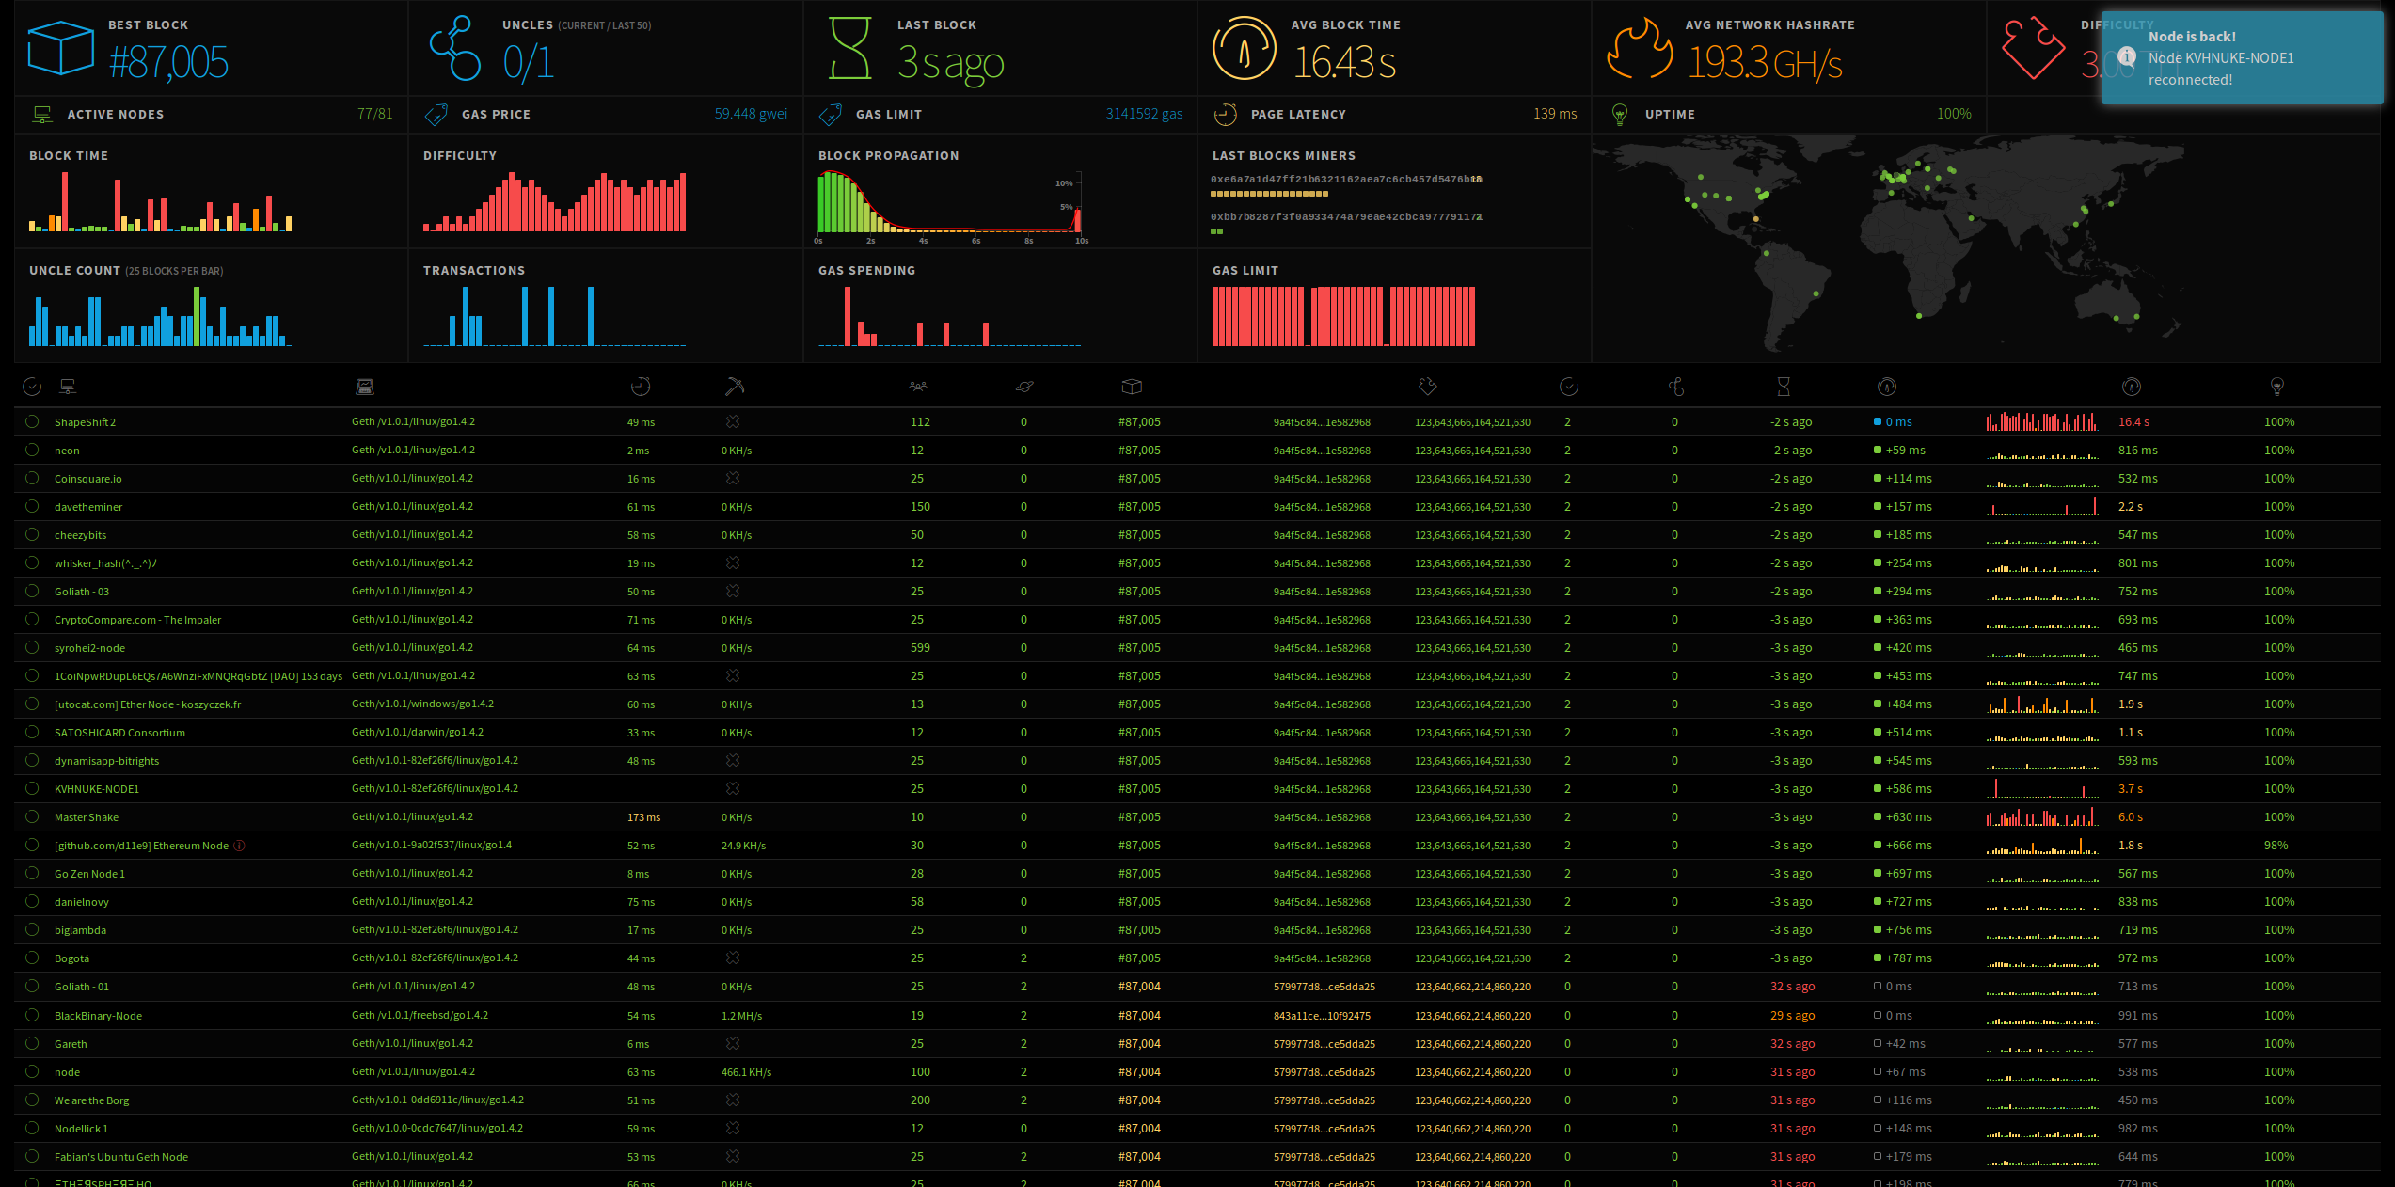Click the '24.9 KH/s' hashrate cell
Viewport: 2395px width, 1187px height.
743,846
